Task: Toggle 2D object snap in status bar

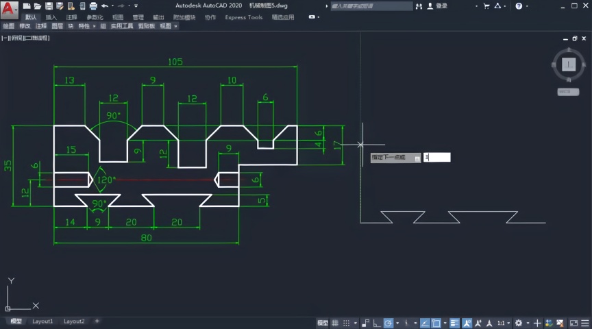Action: (436, 323)
